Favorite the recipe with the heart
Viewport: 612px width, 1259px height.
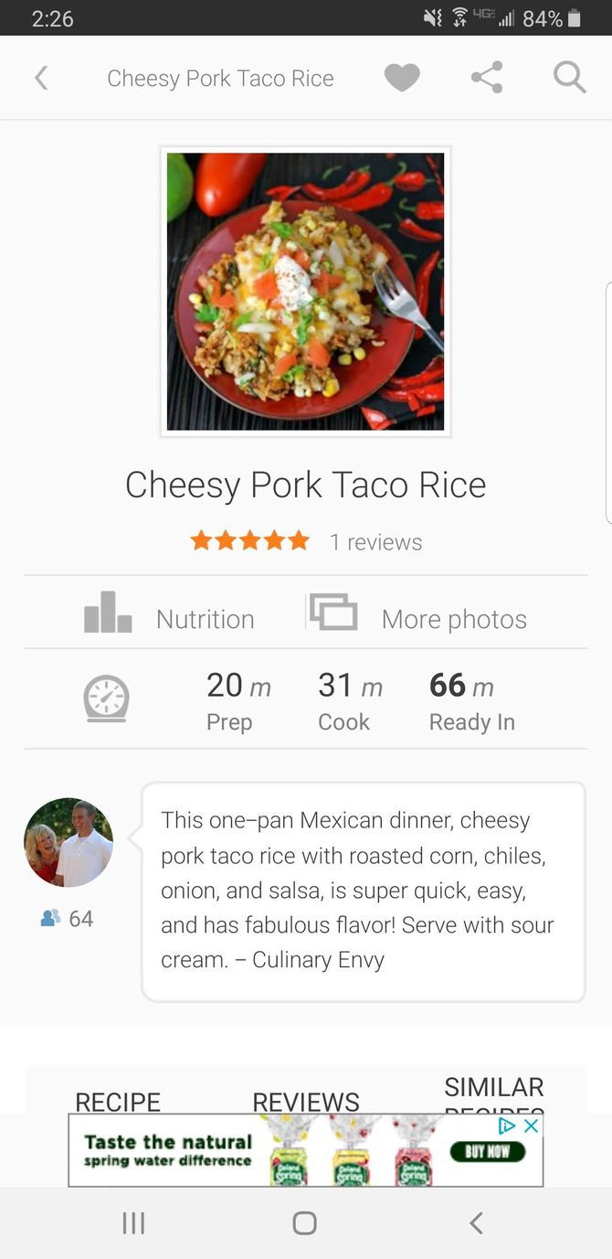point(402,78)
